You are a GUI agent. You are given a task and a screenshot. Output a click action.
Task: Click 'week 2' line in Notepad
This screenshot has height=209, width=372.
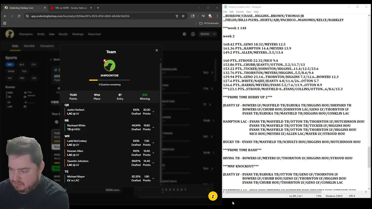(229, 36)
